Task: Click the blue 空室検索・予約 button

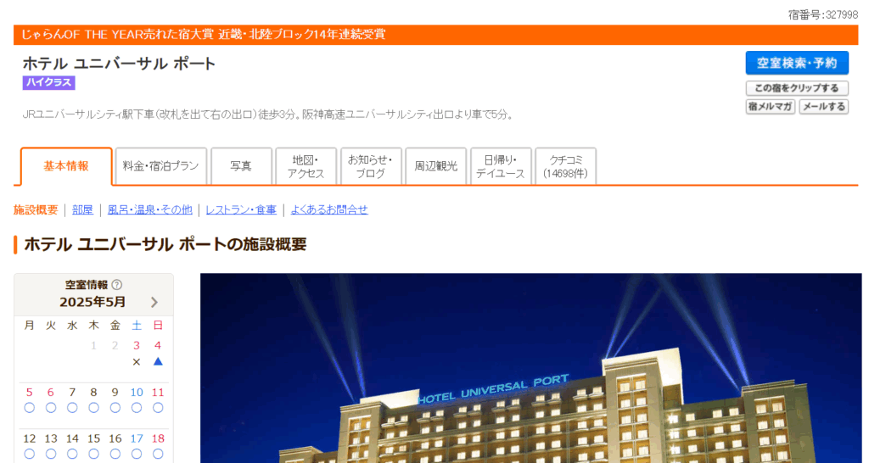Action: 797,63
